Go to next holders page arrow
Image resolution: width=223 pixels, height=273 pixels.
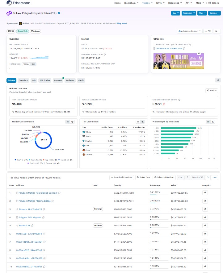pos(208,177)
